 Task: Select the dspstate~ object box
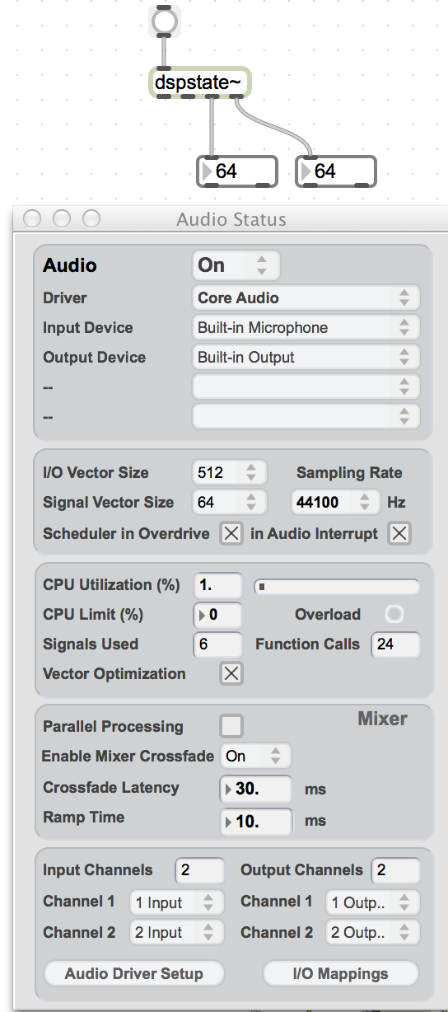[198, 83]
